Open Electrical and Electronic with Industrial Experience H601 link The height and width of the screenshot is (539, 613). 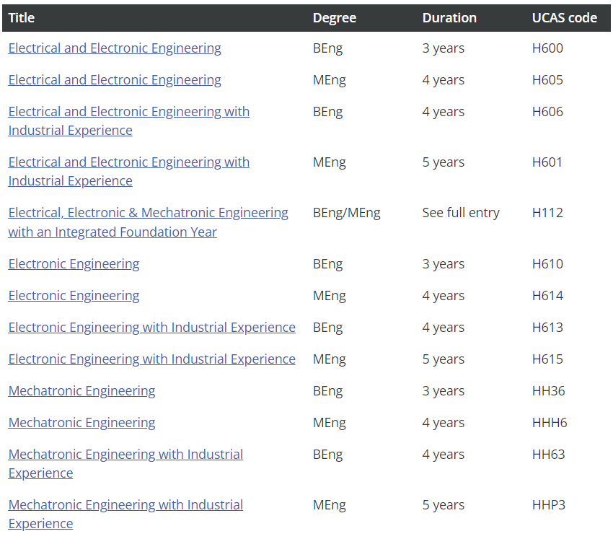click(x=128, y=162)
